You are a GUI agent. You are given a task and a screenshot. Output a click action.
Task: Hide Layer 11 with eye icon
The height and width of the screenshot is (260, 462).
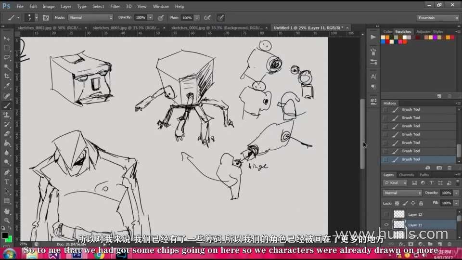[x=386, y=224]
